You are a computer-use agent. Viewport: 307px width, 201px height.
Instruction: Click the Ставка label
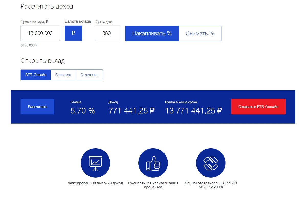(76, 102)
